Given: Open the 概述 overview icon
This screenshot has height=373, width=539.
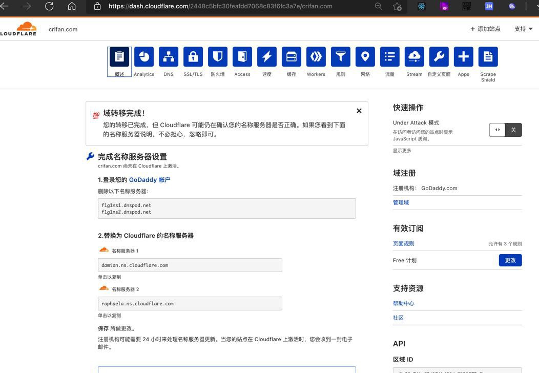Looking at the screenshot, I should (119, 57).
